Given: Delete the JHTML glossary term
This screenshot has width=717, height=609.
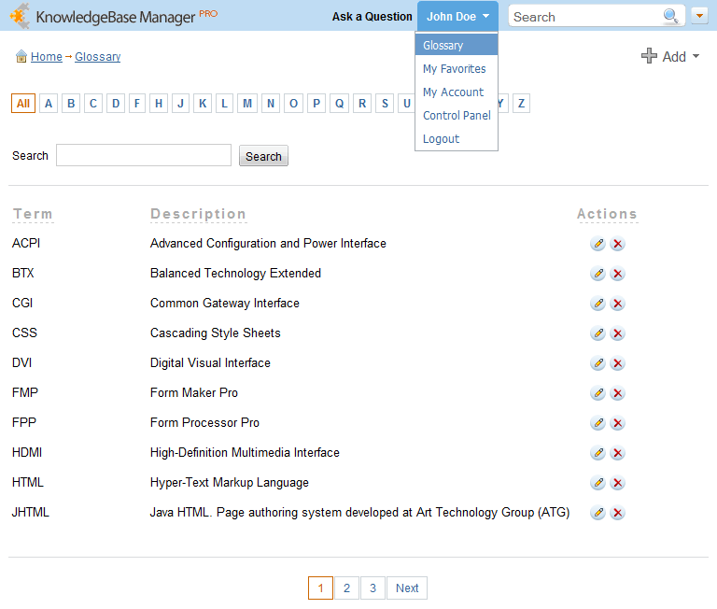Looking at the screenshot, I should 617,513.
